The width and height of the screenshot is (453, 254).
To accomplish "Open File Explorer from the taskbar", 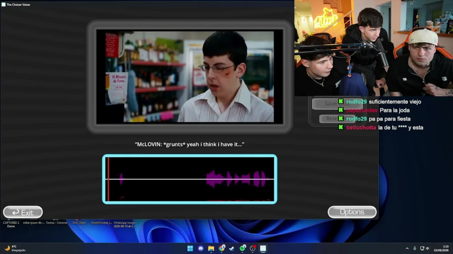I will (x=211, y=248).
